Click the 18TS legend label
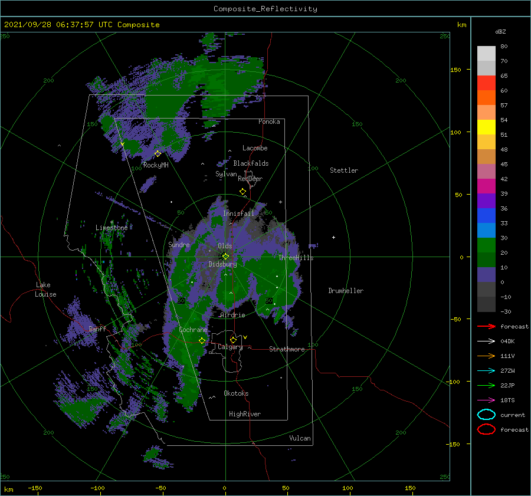The image size is (531, 496). point(507,400)
